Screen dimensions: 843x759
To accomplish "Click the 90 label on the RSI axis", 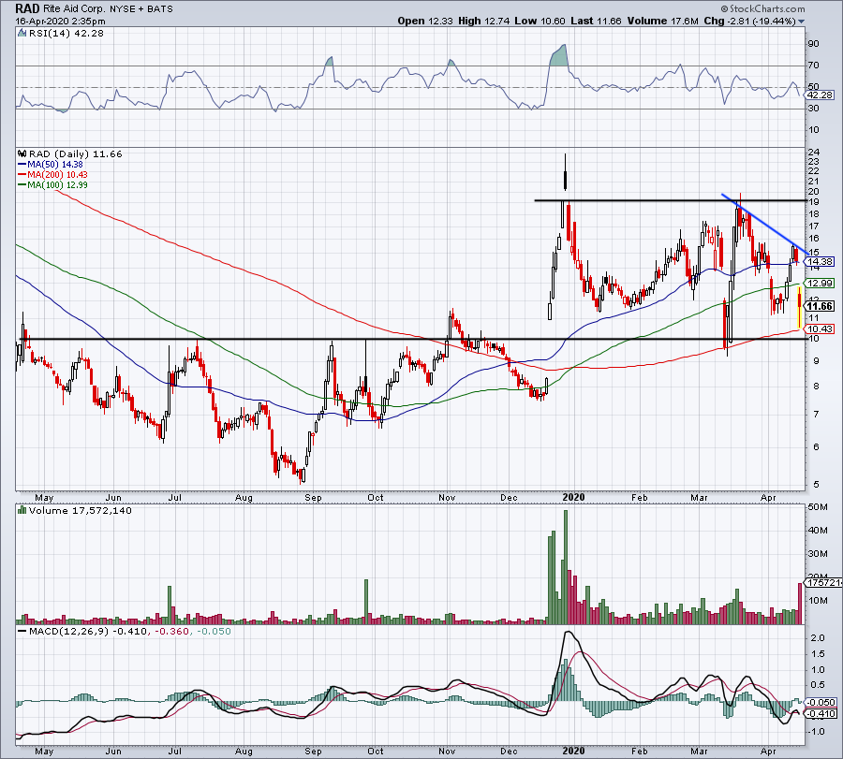I will click(814, 43).
